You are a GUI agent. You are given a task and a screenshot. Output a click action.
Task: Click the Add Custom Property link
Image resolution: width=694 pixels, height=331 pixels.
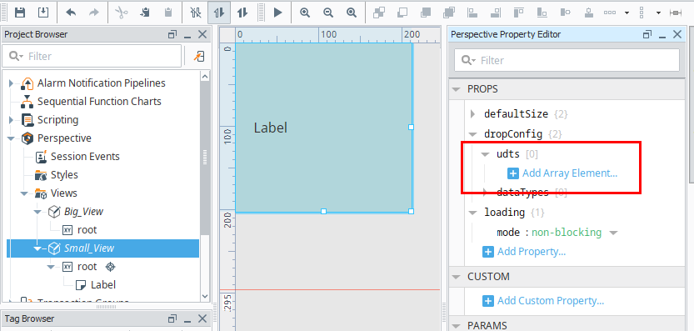pyautogui.click(x=550, y=301)
